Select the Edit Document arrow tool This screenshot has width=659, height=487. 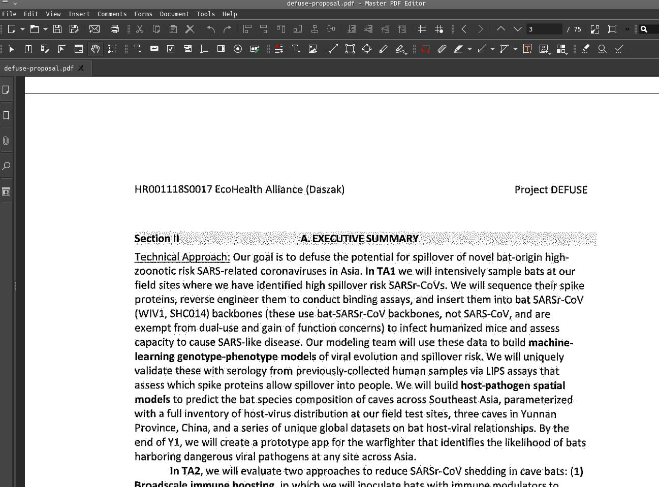pyautogui.click(x=12, y=49)
